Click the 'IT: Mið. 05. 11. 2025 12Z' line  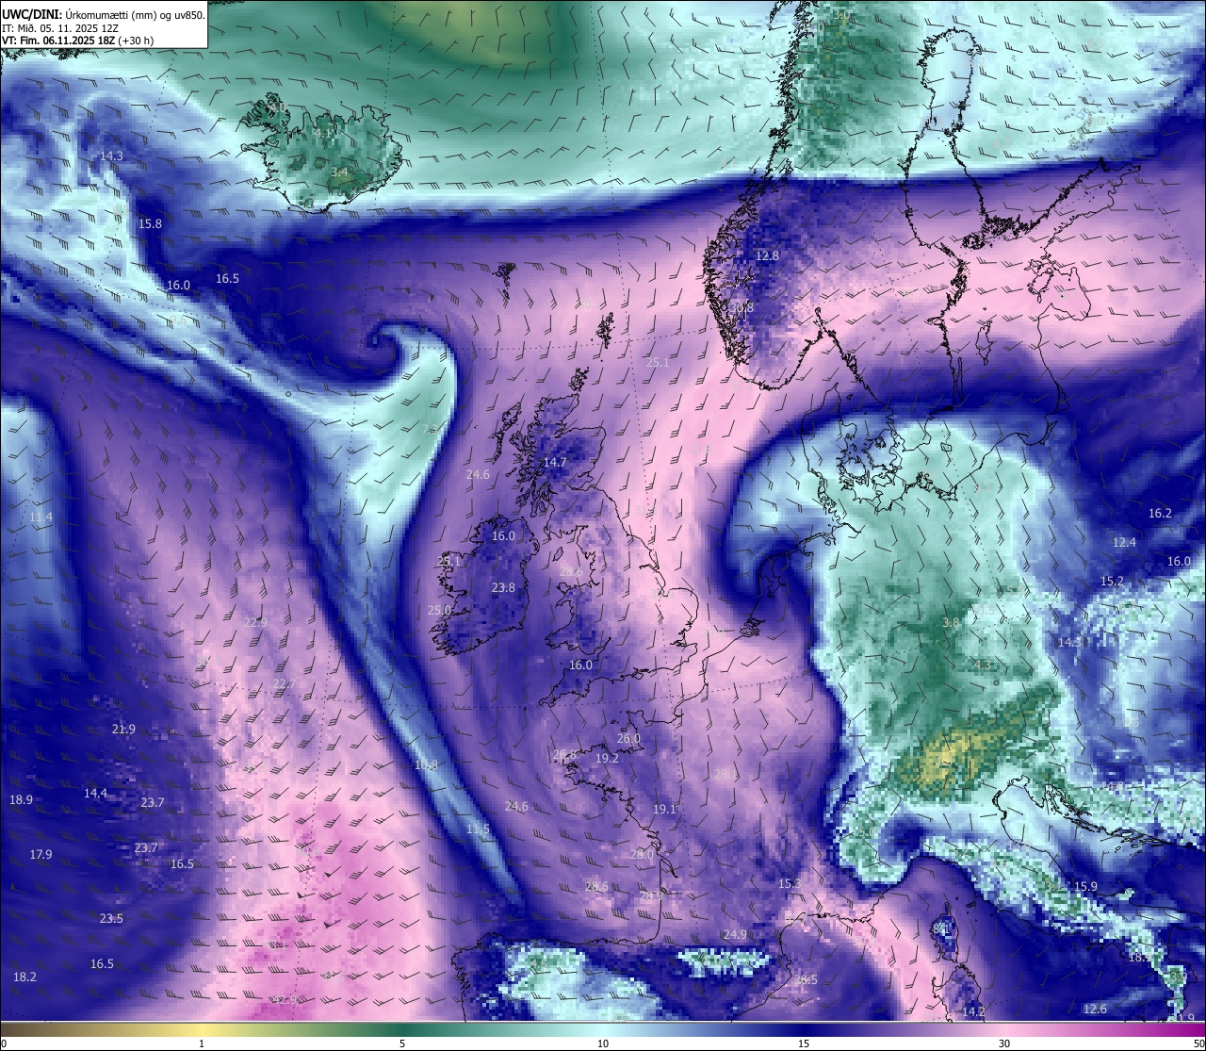59,28
